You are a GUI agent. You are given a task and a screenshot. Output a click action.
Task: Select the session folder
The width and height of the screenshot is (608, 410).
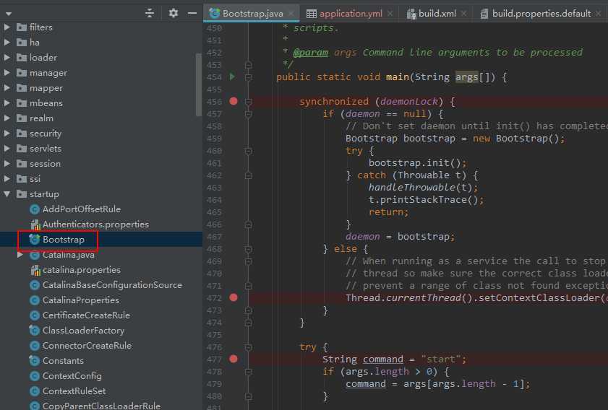click(x=45, y=164)
